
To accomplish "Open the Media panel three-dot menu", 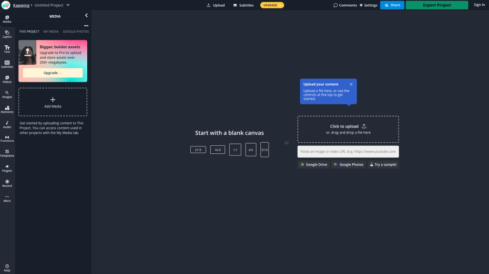I will 86,26.
